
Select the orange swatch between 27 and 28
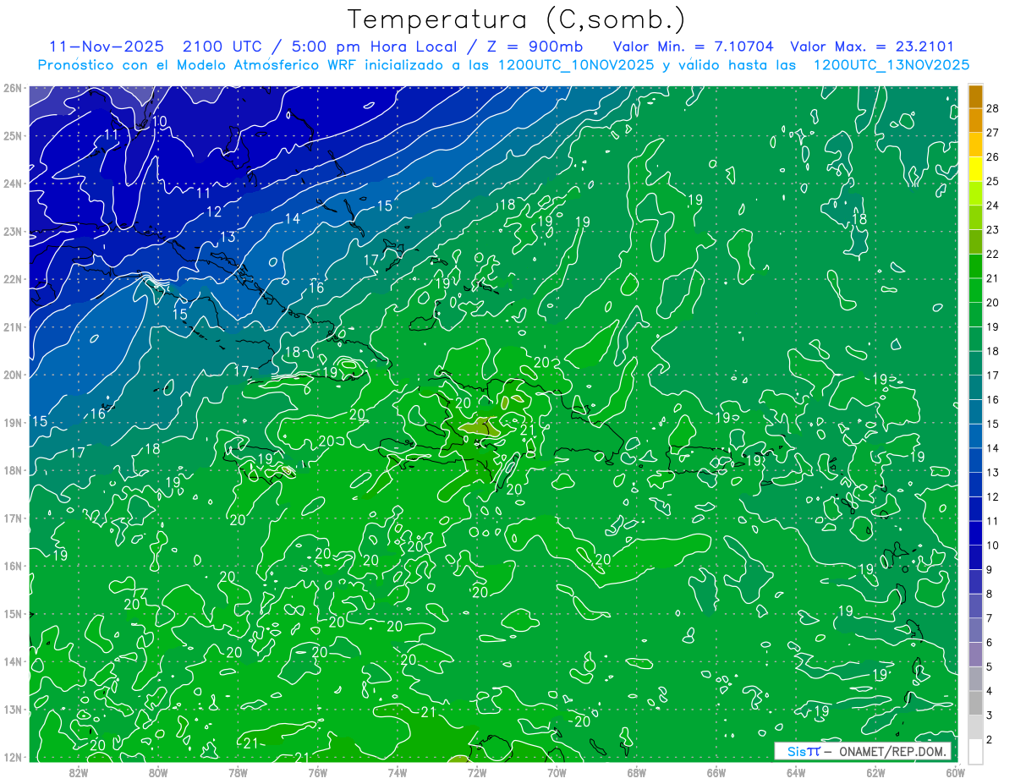click(x=976, y=121)
